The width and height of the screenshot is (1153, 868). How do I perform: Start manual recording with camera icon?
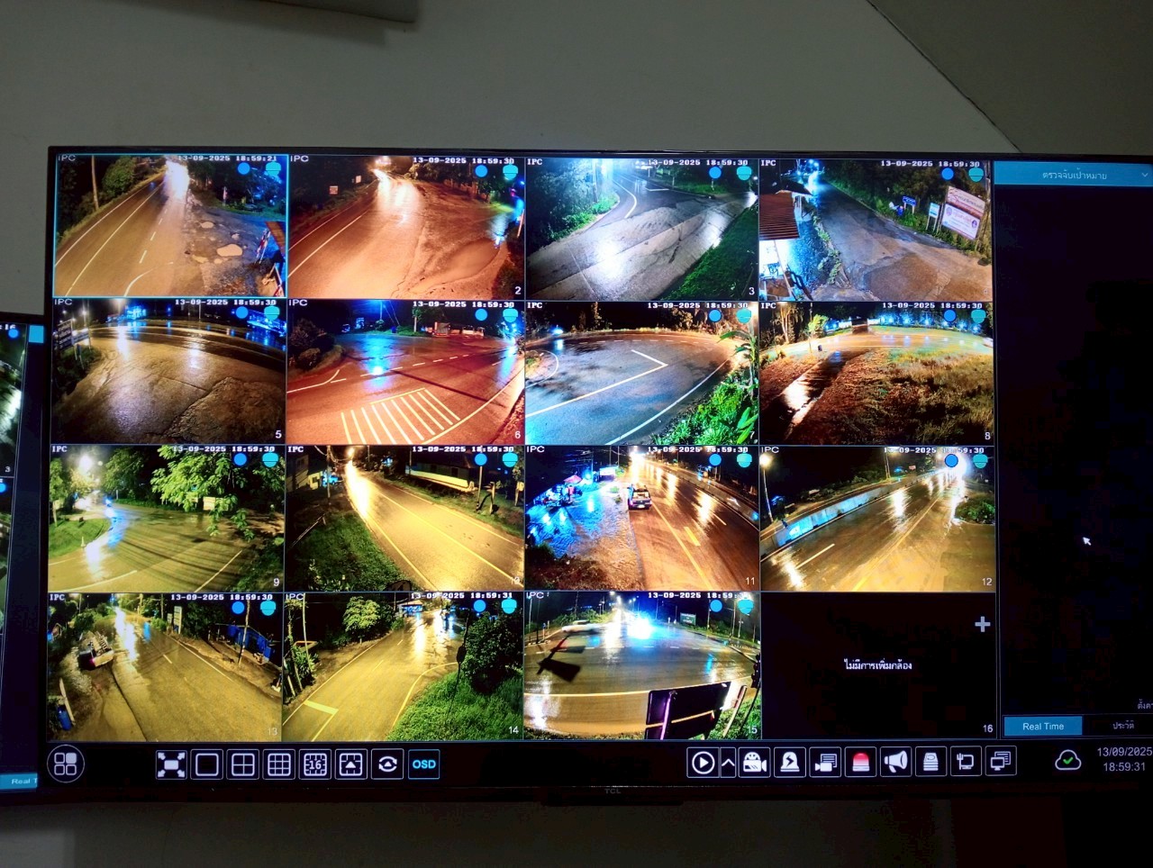(754, 763)
